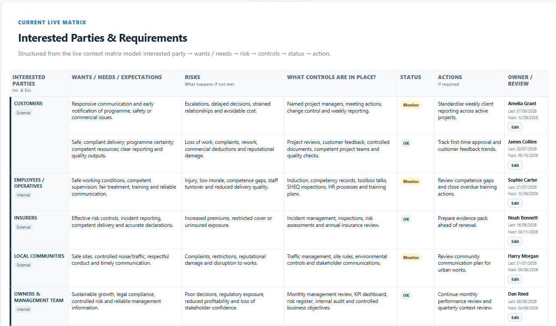
Task: Click owner name Dan Reed
Action: 518,294
